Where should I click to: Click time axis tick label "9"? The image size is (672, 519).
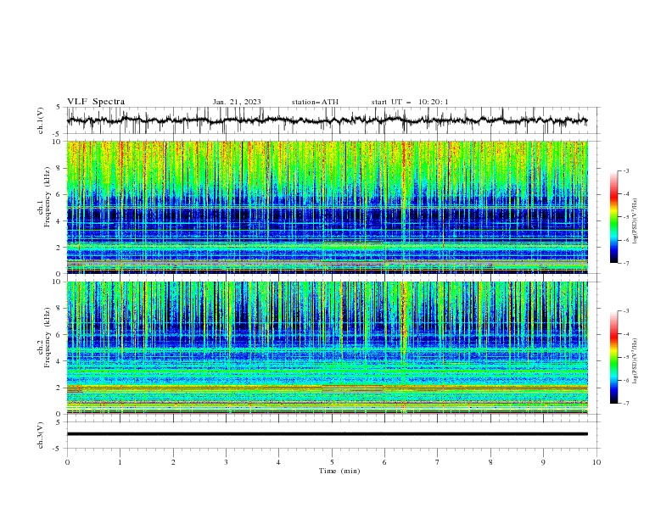click(x=543, y=462)
